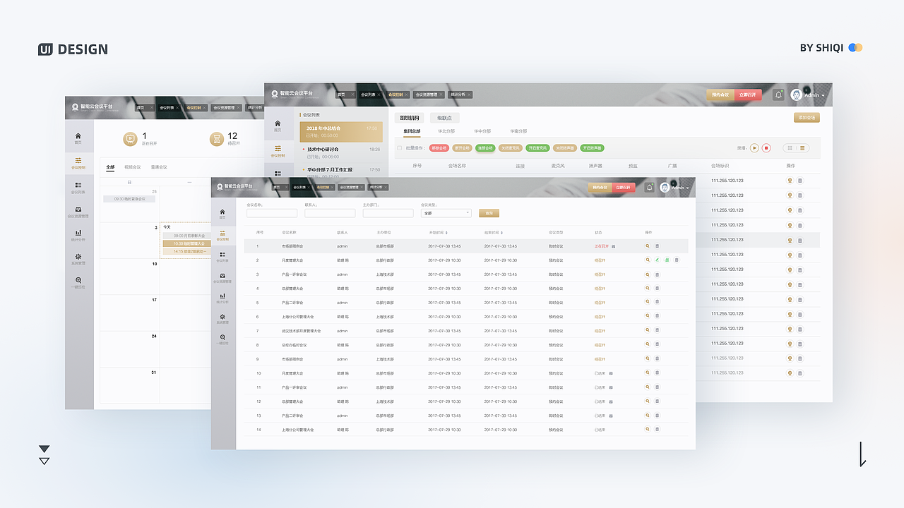Open 首页 home icon in front window sidebar
The height and width of the screenshot is (508, 904).
pos(222,211)
